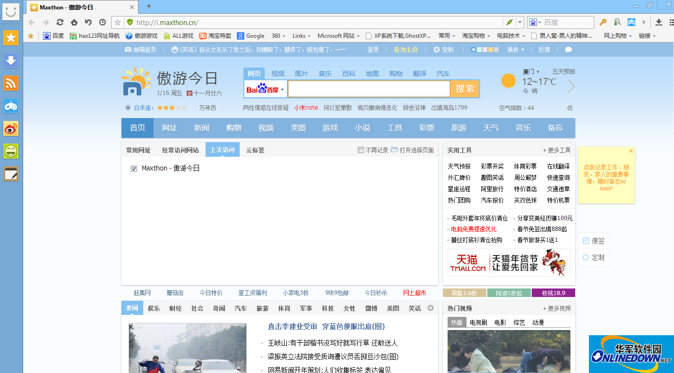The width and height of the screenshot is (674, 373).
Task: Show next weather with the right chevron
Action: (571, 86)
